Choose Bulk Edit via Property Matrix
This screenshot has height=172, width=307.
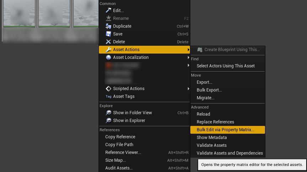click(x=225, y=130)
